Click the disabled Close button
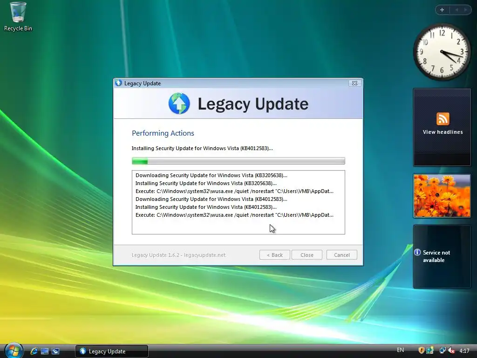477x358 pixels. (x=307, y=255)
